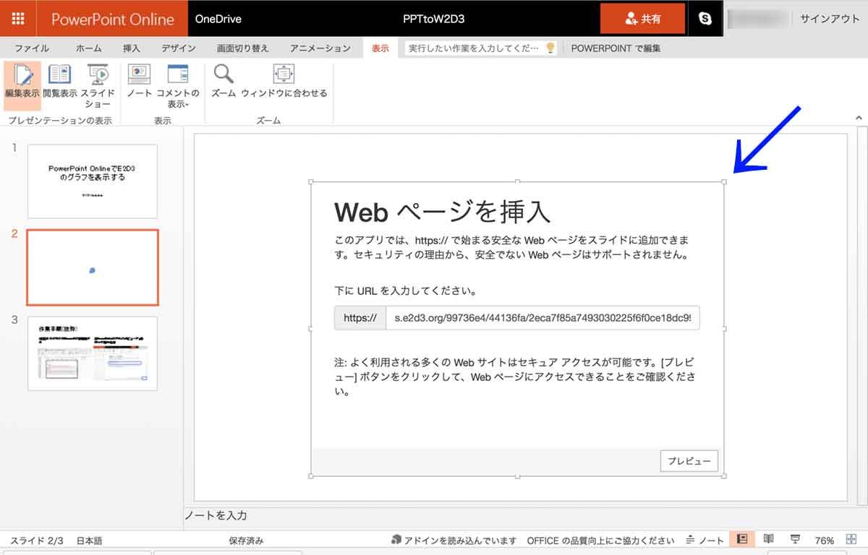Click the URL input field

pos(543,317)
